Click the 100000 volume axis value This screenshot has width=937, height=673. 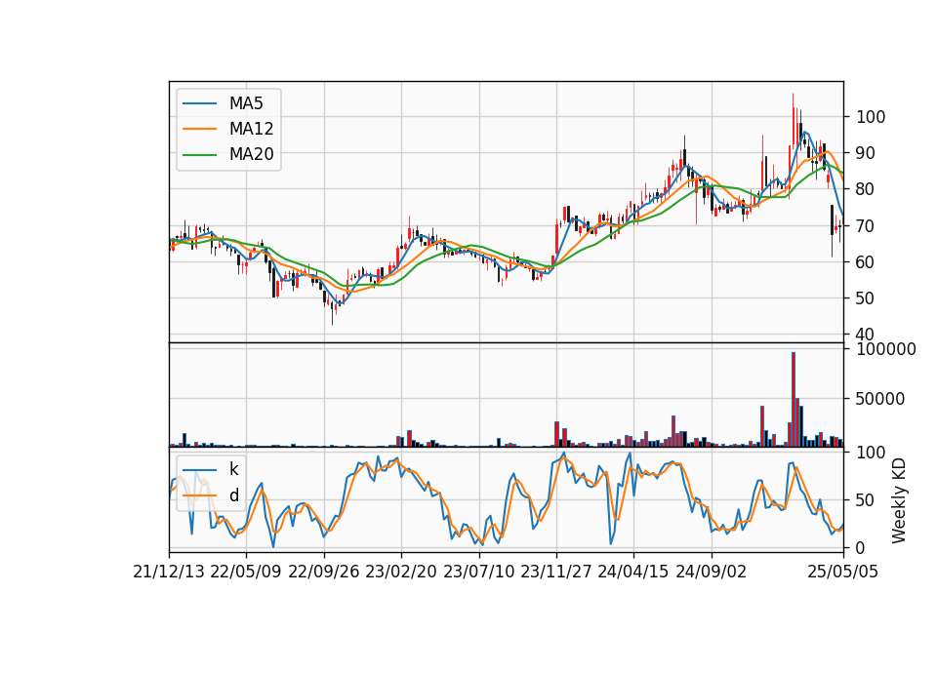pyautogui.click(x=886, y=349)
